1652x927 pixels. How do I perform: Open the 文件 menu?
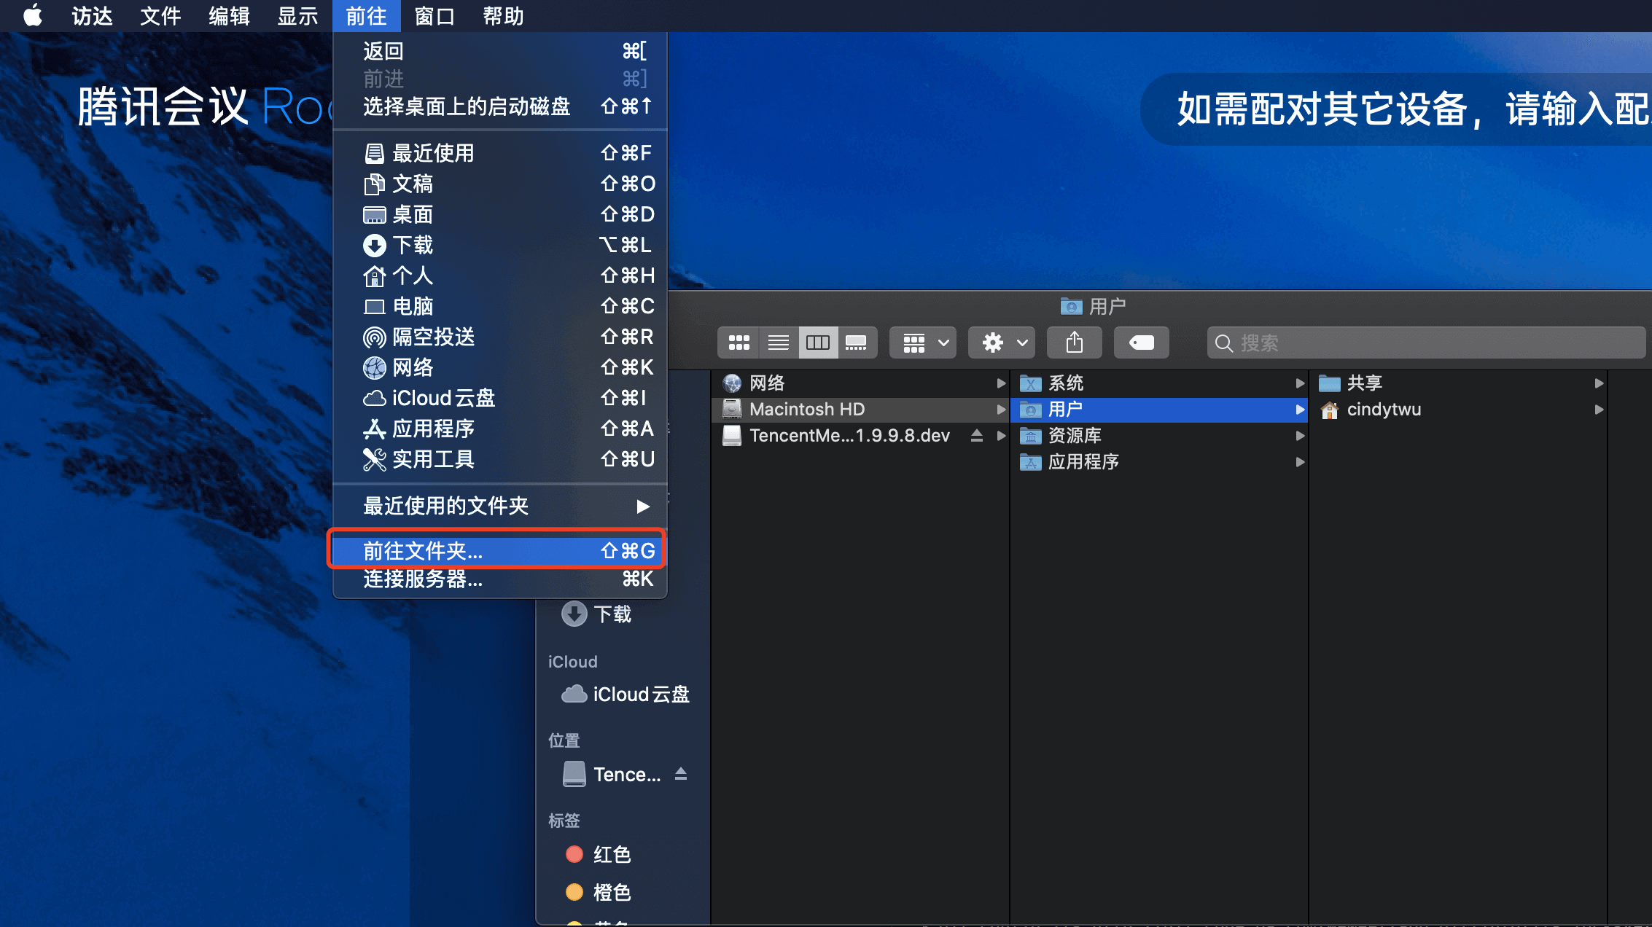(160, 15)
